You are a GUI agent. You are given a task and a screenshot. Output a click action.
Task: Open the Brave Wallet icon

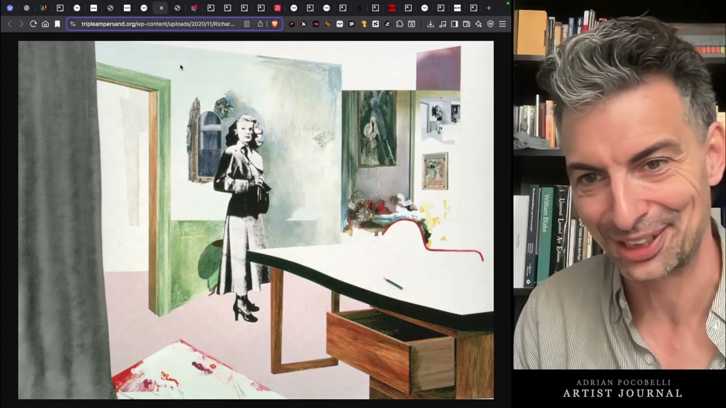click(466, 24)
